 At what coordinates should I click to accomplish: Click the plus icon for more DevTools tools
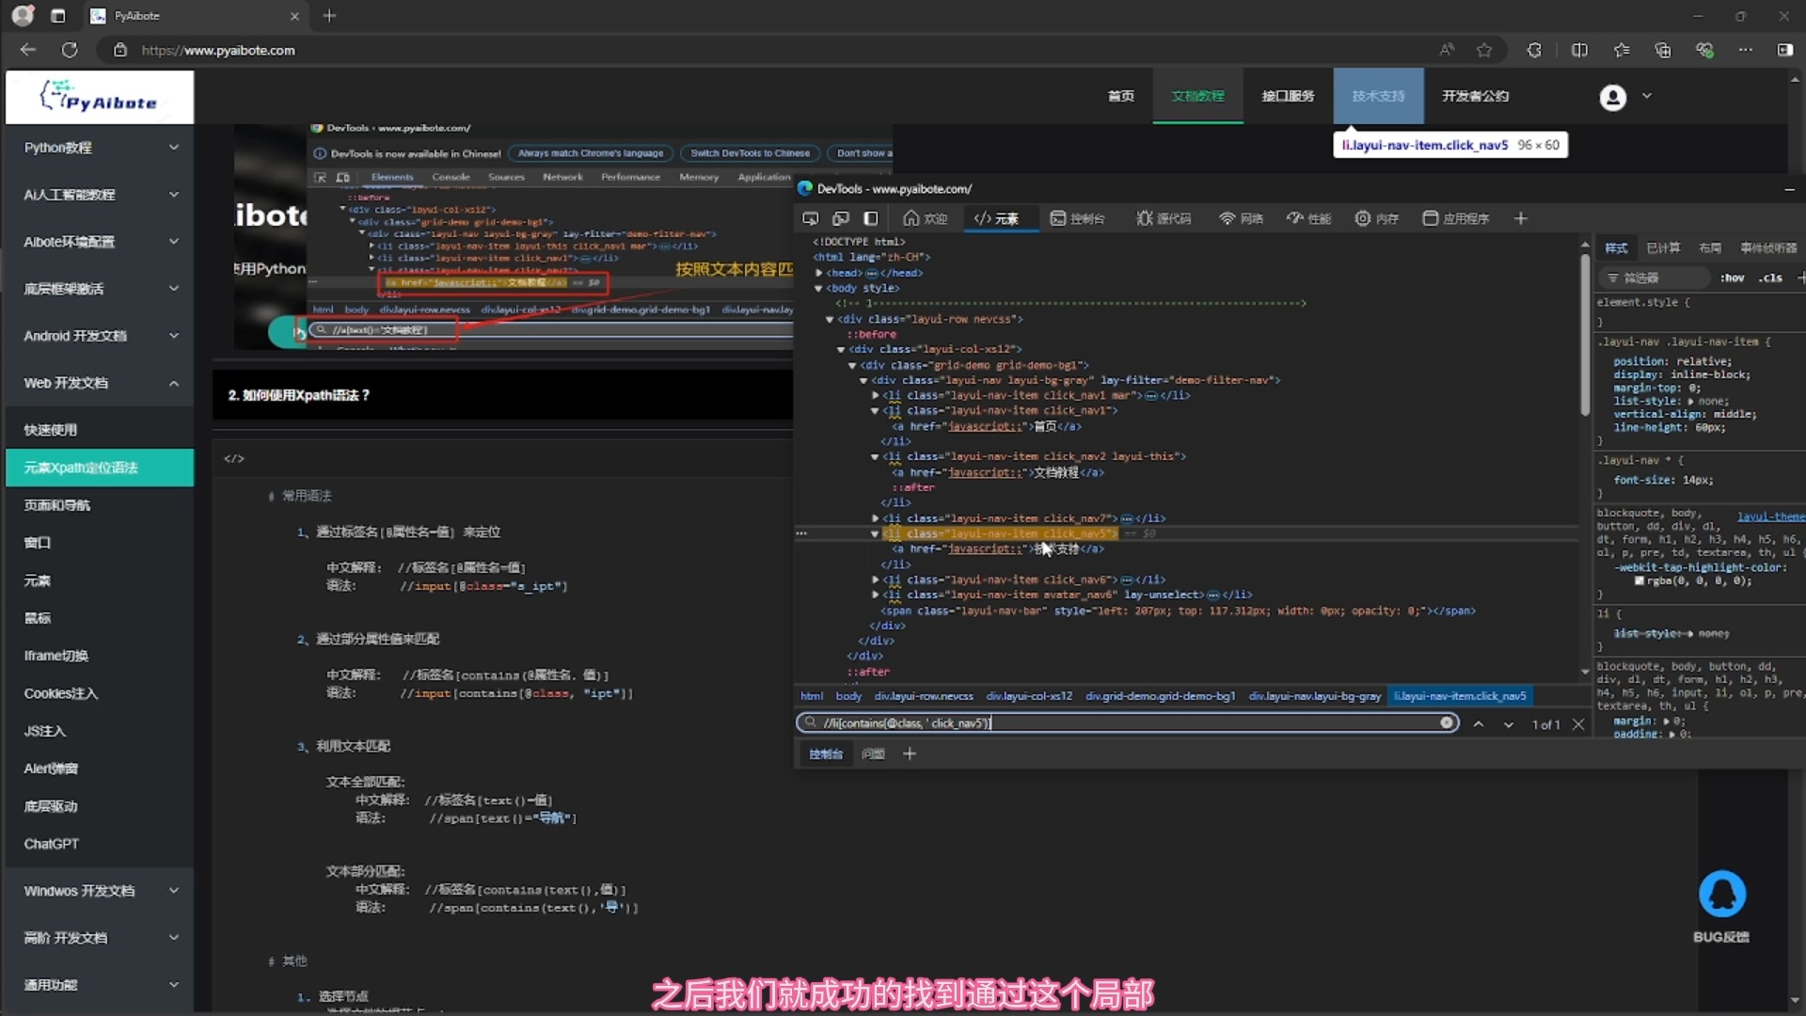[x=1521, y=218]
